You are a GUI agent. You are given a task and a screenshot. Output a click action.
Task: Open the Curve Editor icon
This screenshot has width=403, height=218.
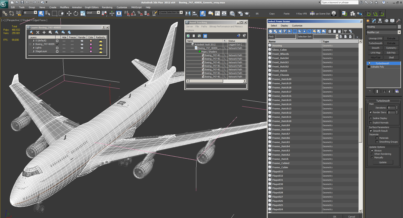pos(218,13)
